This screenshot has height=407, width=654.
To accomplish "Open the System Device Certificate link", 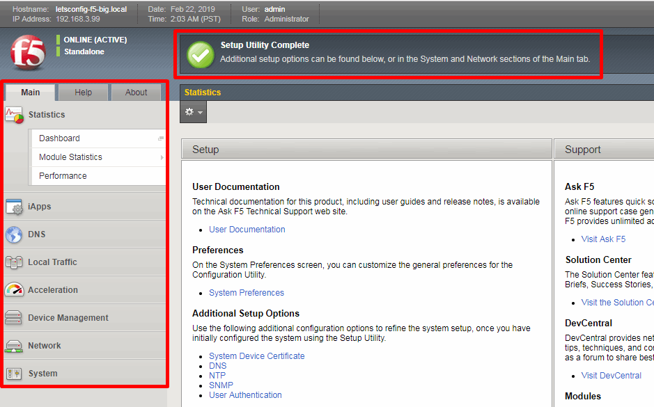I will pyautogui.click(x=256, y=356).
